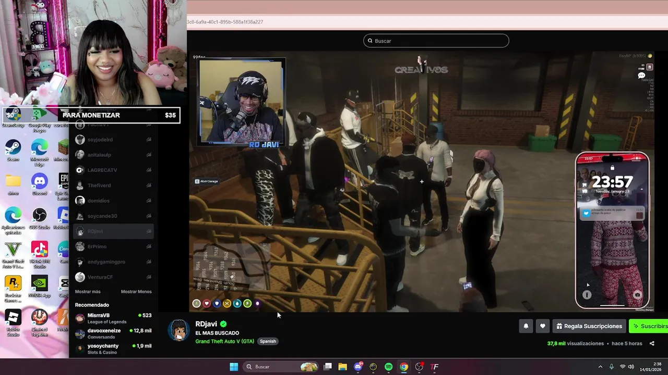The height and width of the screenshot is (375, 668).
Task: Open Task View in the taskbar
Action: [328, 367]
